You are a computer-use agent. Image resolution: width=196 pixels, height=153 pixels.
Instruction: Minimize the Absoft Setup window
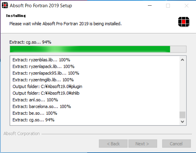(150, 6)
